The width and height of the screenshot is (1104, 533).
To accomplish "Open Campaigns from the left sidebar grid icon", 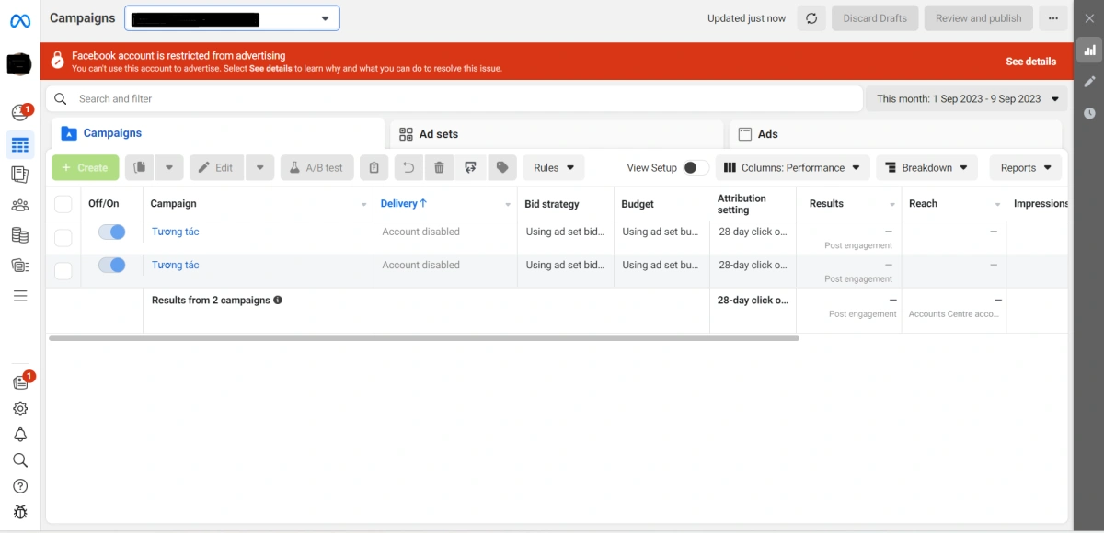I will pyautogui.click(x=20, y=144).
